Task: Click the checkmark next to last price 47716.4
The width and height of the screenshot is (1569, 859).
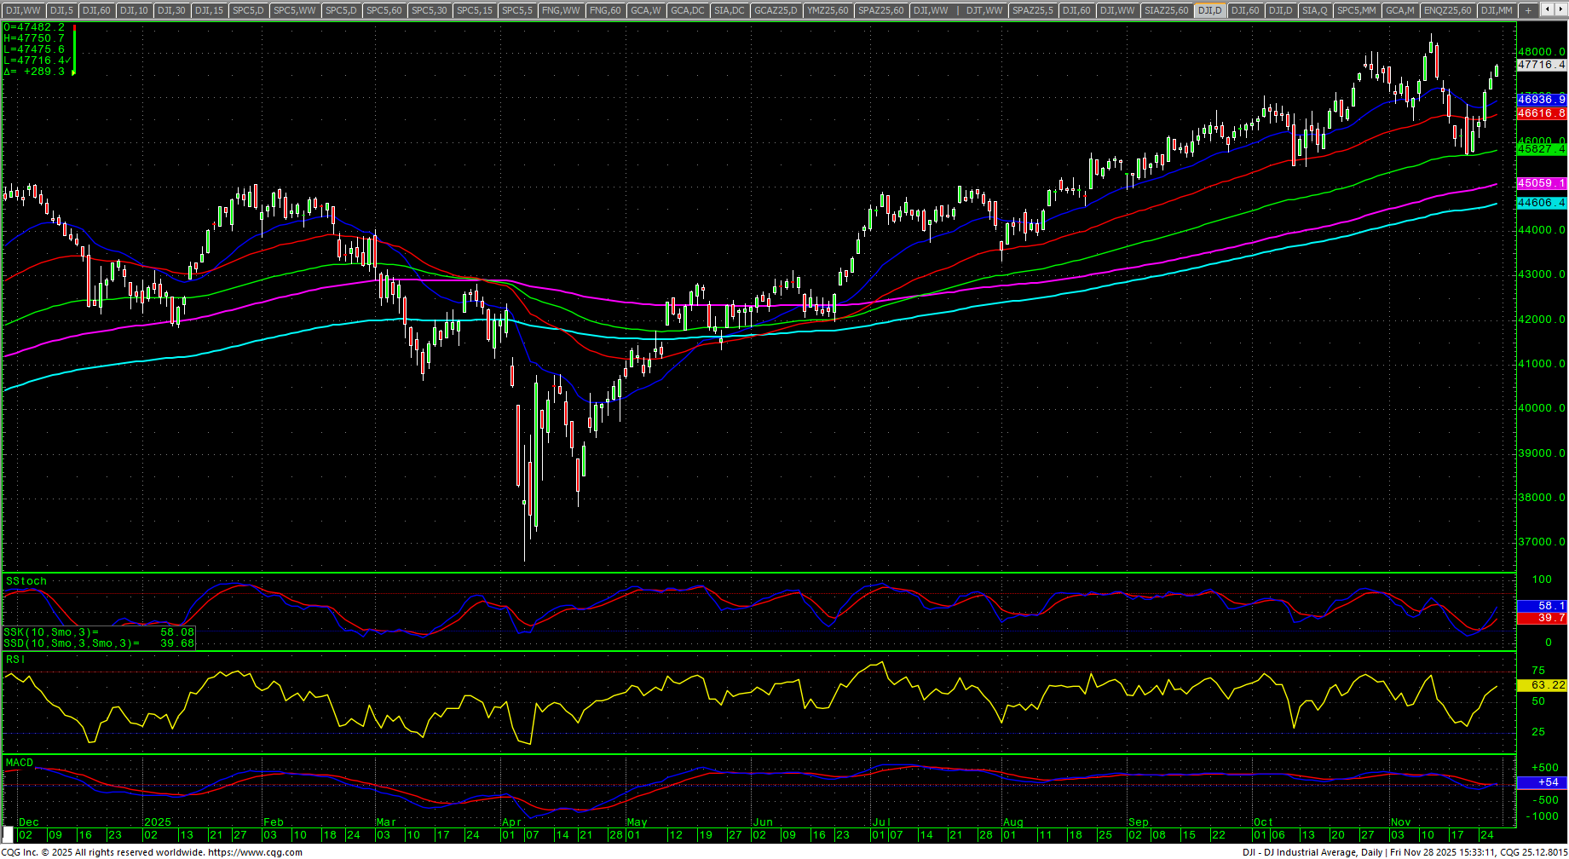Action: pos(68,61)
